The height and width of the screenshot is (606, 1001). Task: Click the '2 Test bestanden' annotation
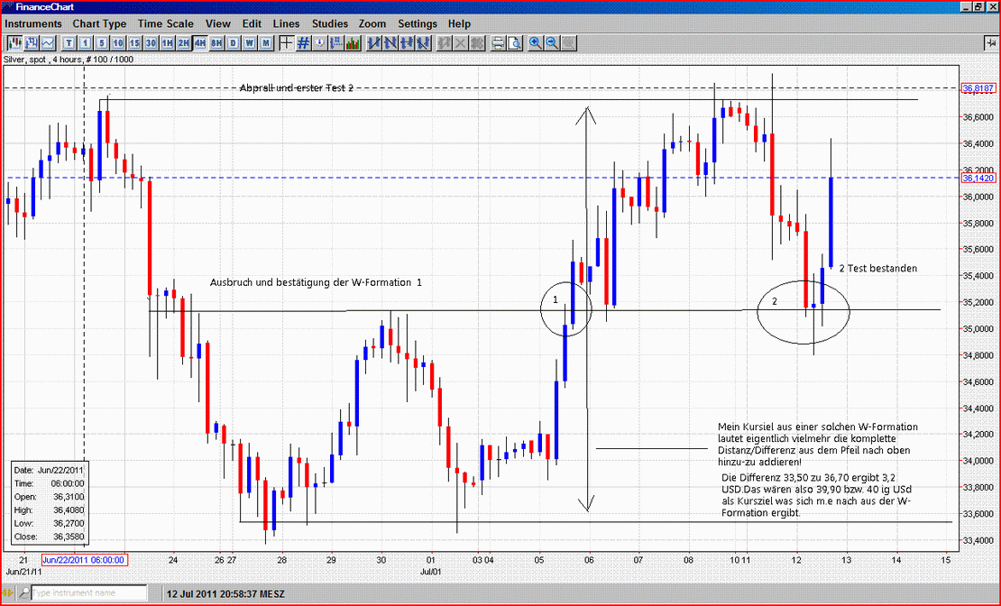tap(877, 268)
